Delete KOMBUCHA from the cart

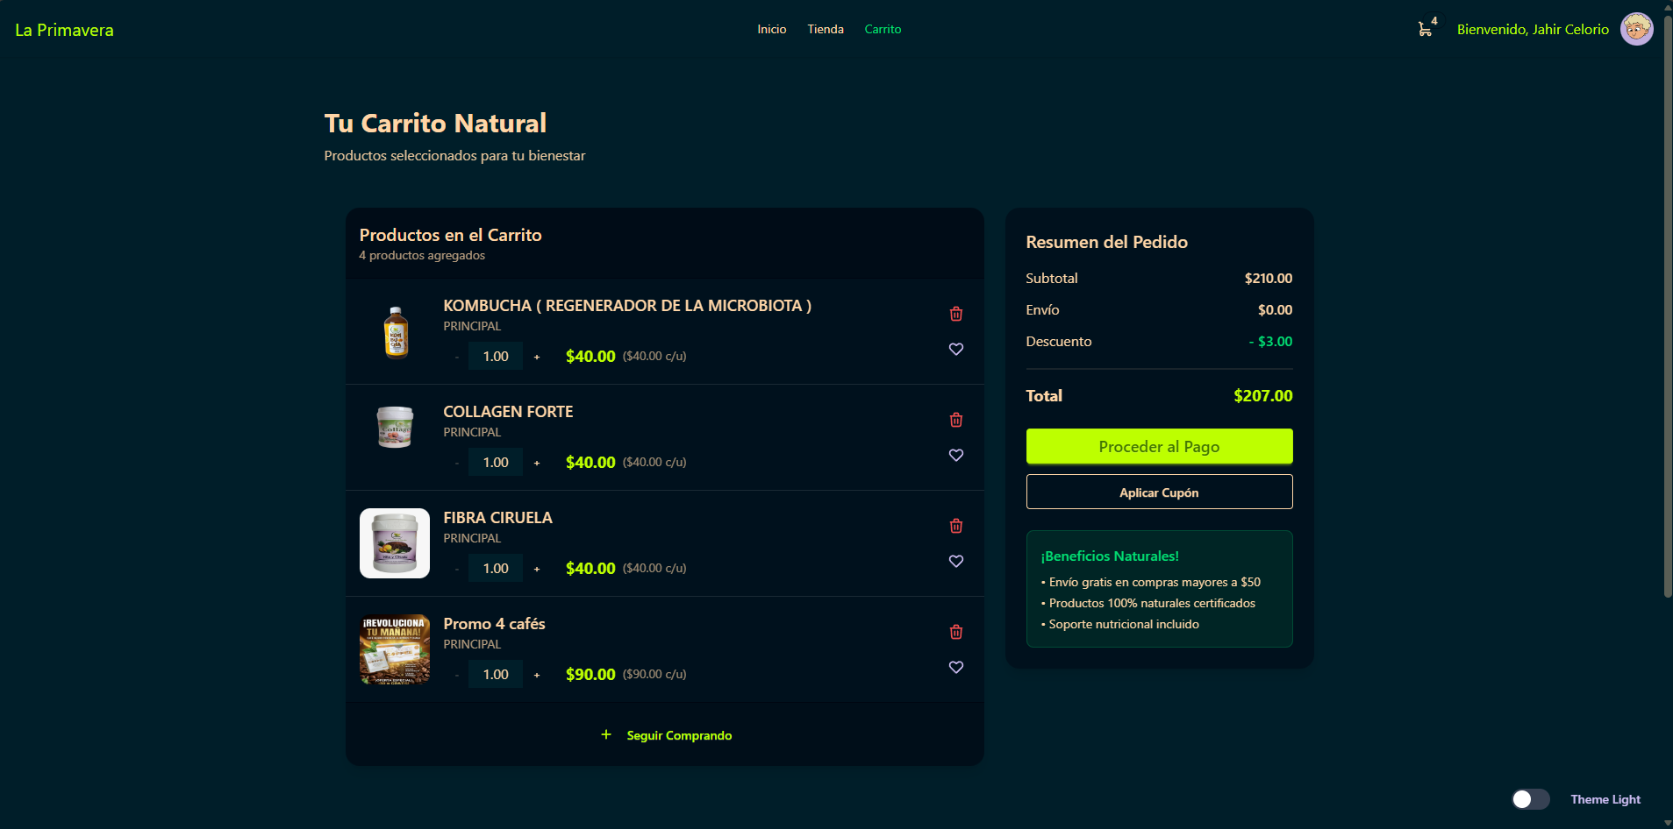pyautogui.click(x=955, y=314)
